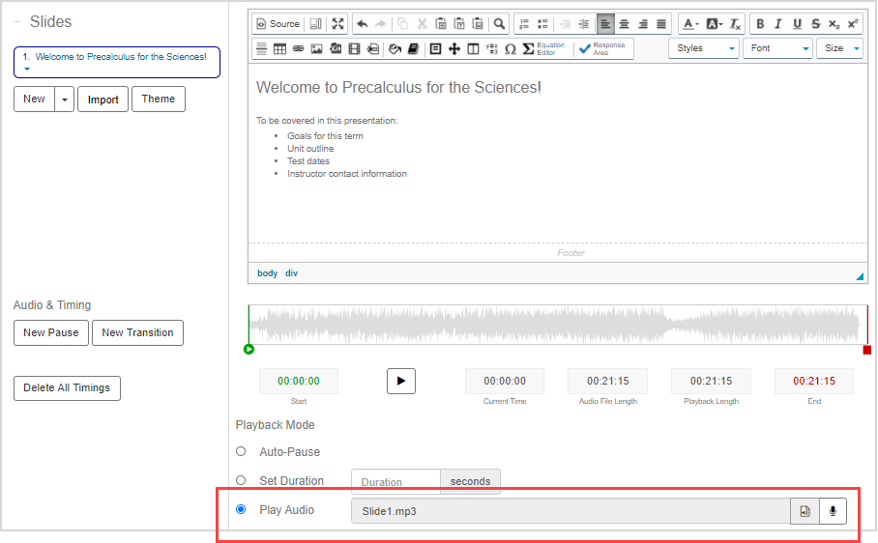Insert a table using the table icon
This screenshot has height=543, width=878.
pyautogui.click(x=279, y=48)
